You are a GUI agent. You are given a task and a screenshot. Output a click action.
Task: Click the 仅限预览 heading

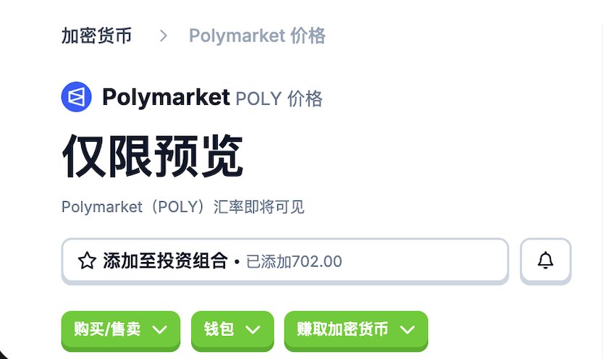pos(153,156)
